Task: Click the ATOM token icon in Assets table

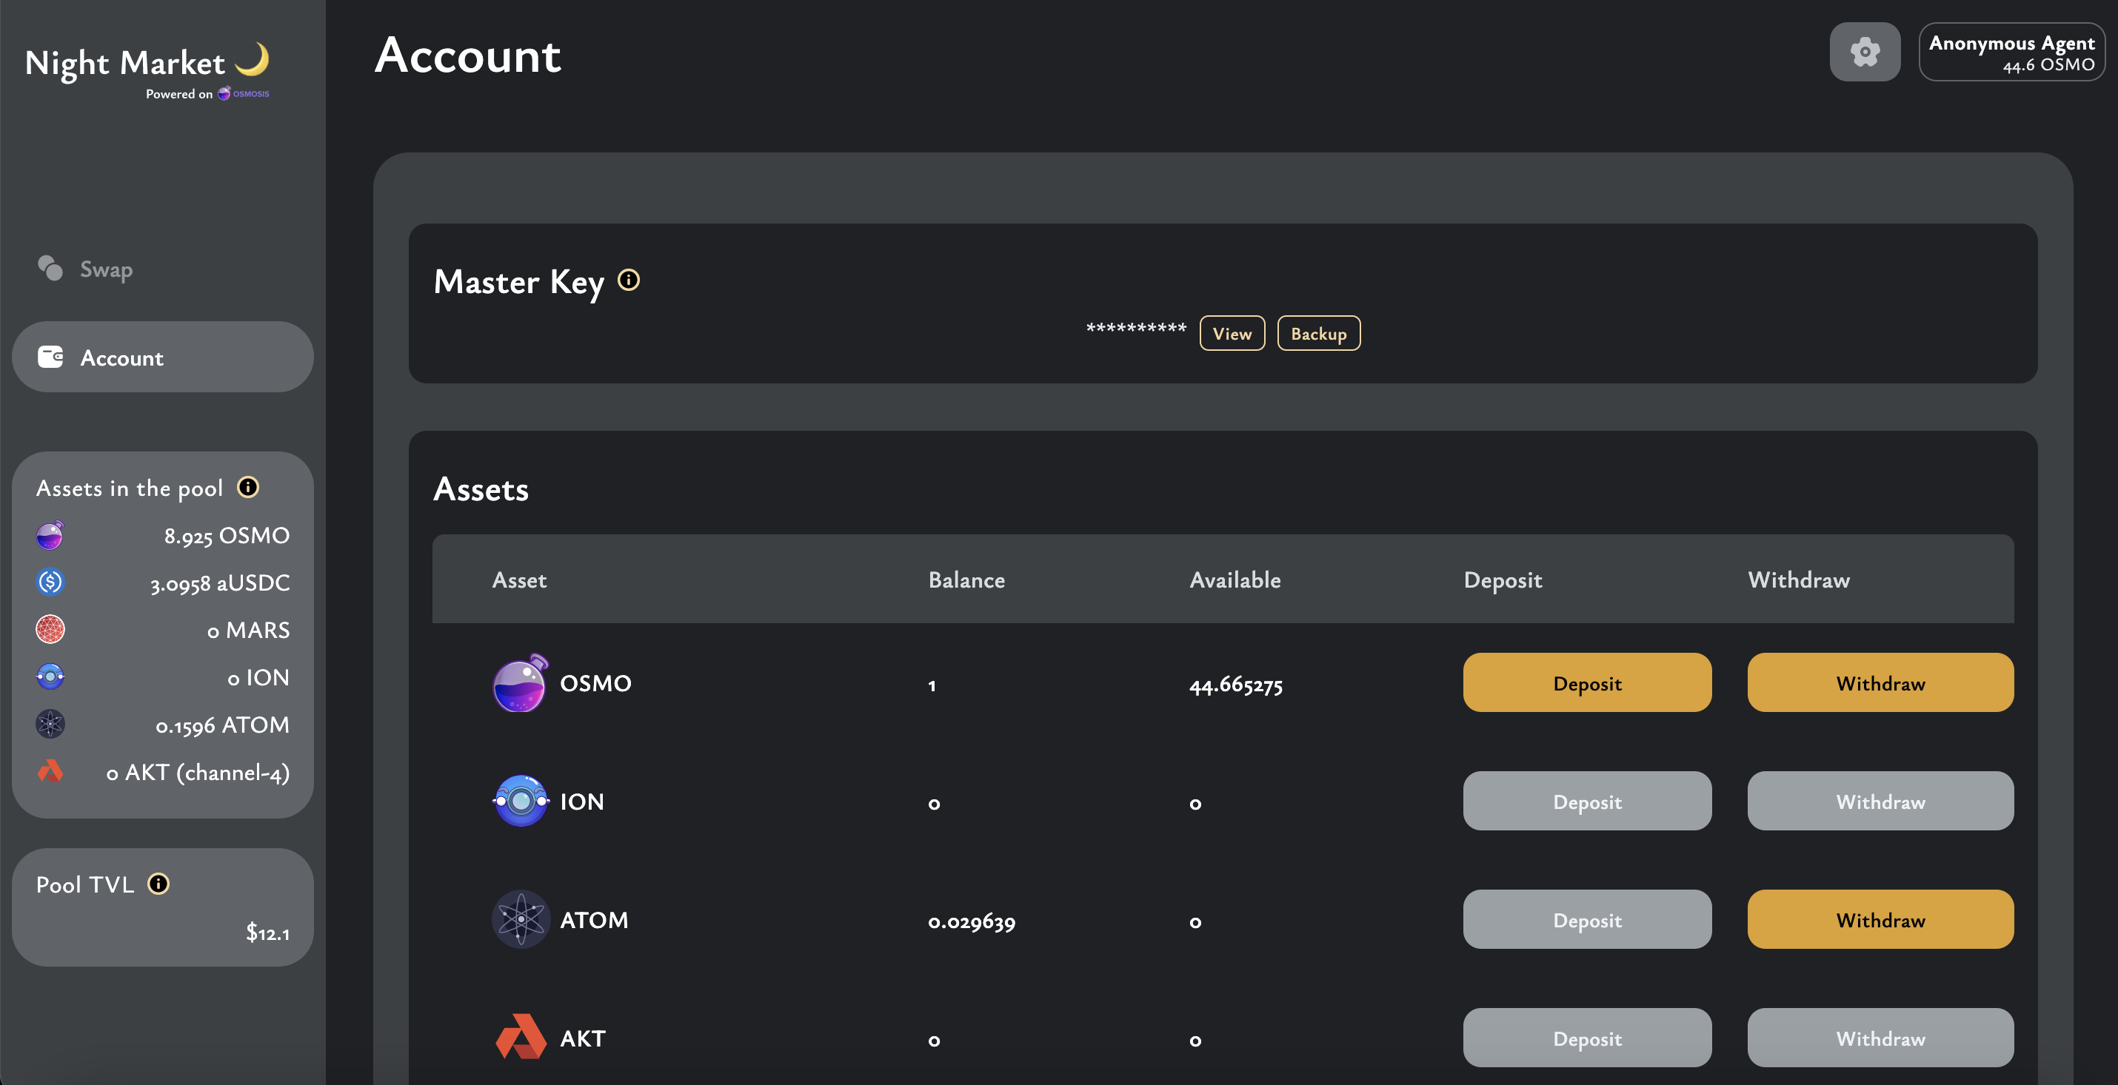Action: (520, 919)
